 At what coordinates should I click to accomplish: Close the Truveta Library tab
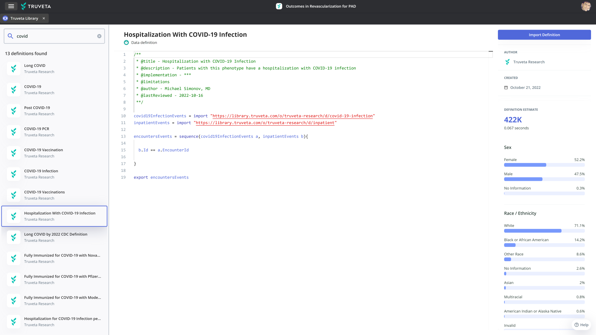[x=44, y=18]
